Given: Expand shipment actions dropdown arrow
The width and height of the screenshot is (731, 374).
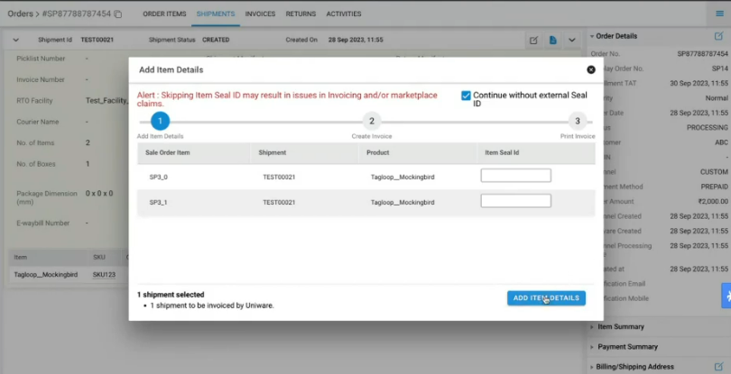Looking at the screenshot, I should (572, 40).
